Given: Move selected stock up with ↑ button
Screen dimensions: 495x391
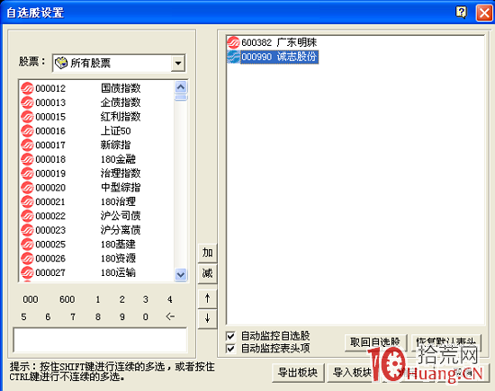Looking at the screenshot, I should click(207, 298).
